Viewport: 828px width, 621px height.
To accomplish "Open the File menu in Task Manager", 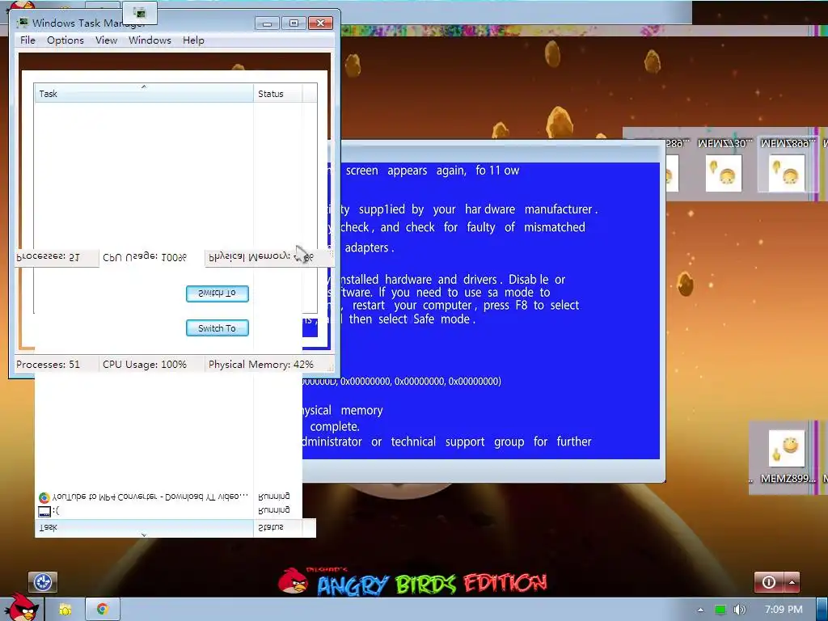I will (27, 40).
